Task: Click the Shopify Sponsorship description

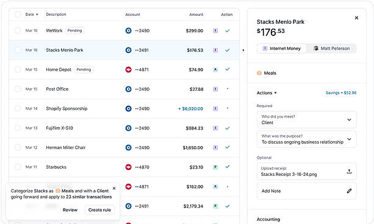Action: pos(67,108)
